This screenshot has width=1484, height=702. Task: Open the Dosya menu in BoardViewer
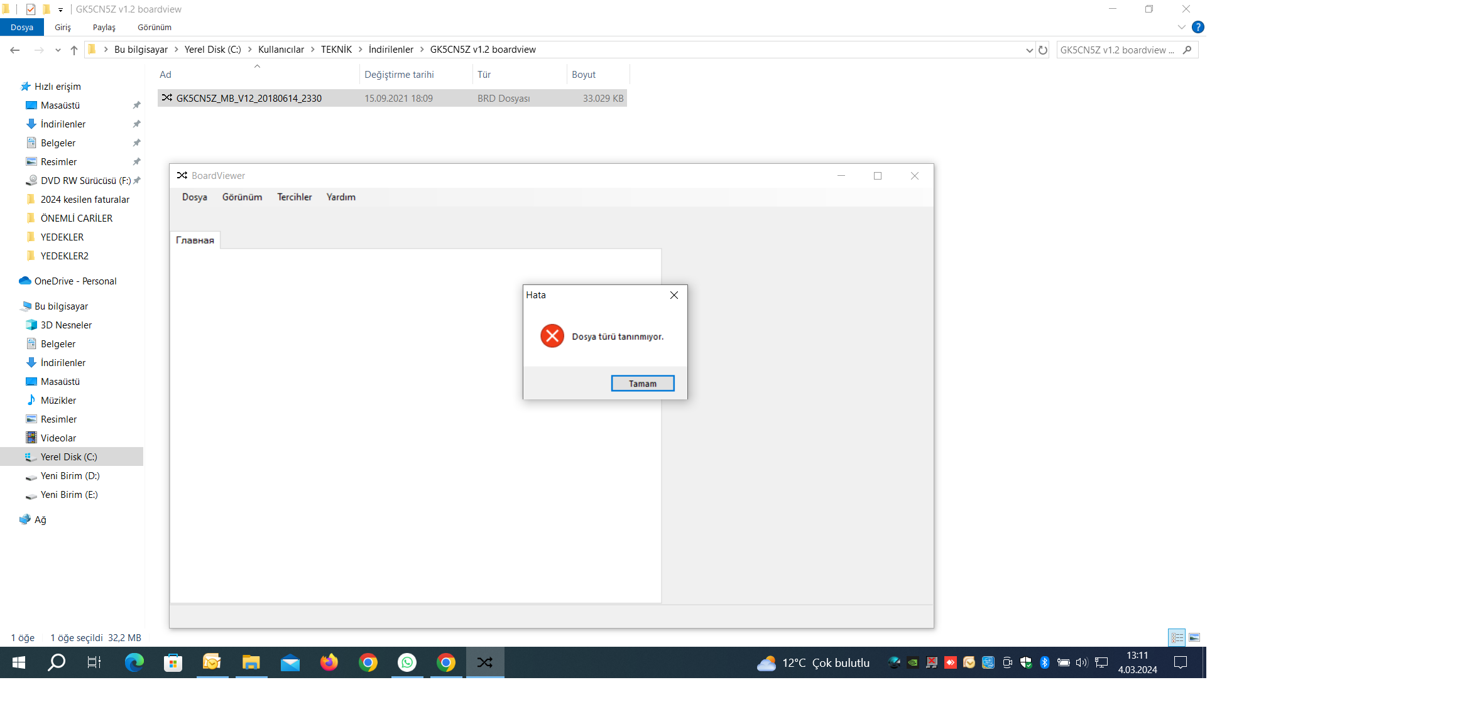(x=194, y=197)
